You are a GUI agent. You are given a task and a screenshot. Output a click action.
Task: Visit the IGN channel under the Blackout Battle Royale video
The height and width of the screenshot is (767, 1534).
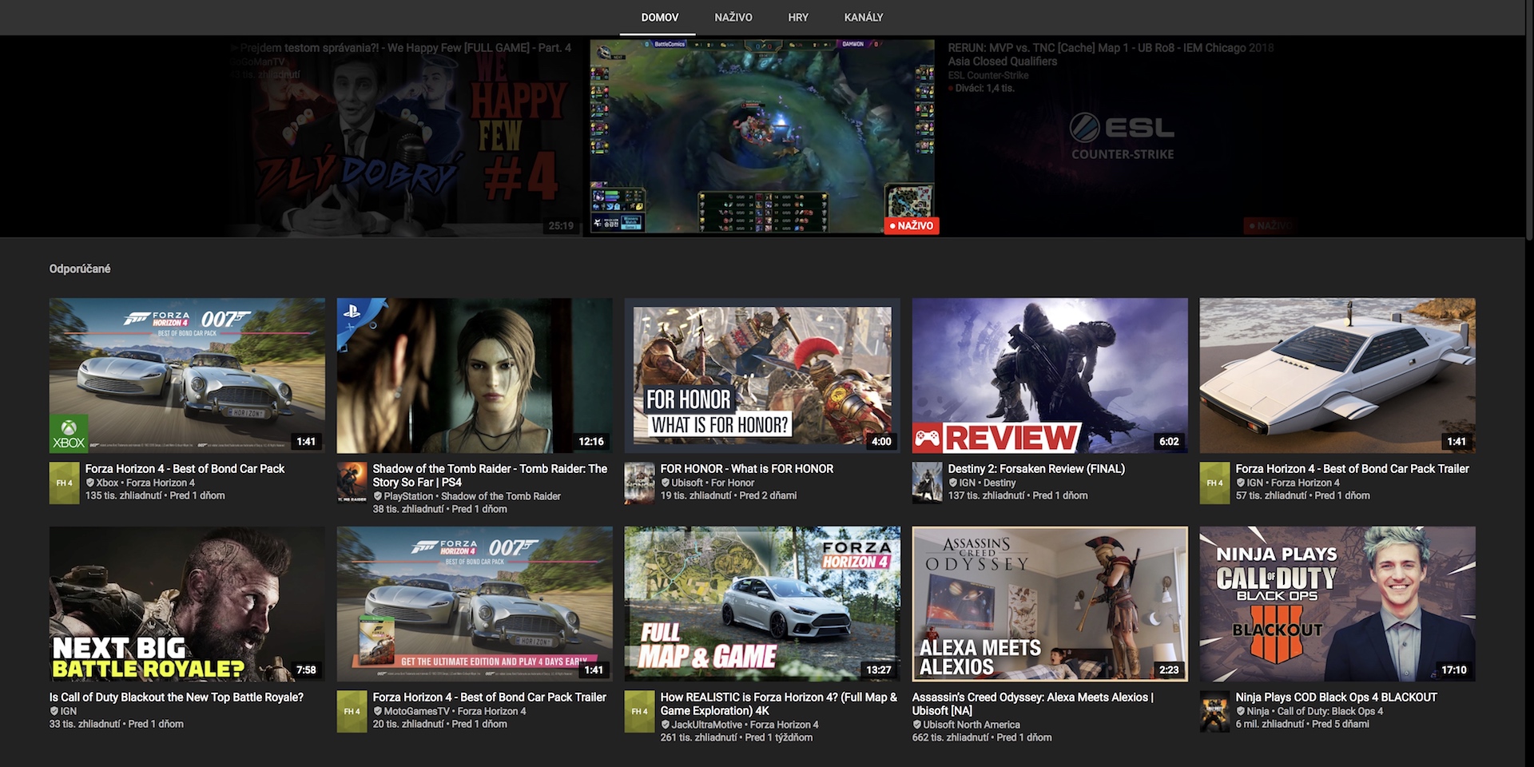click(69, 711)
